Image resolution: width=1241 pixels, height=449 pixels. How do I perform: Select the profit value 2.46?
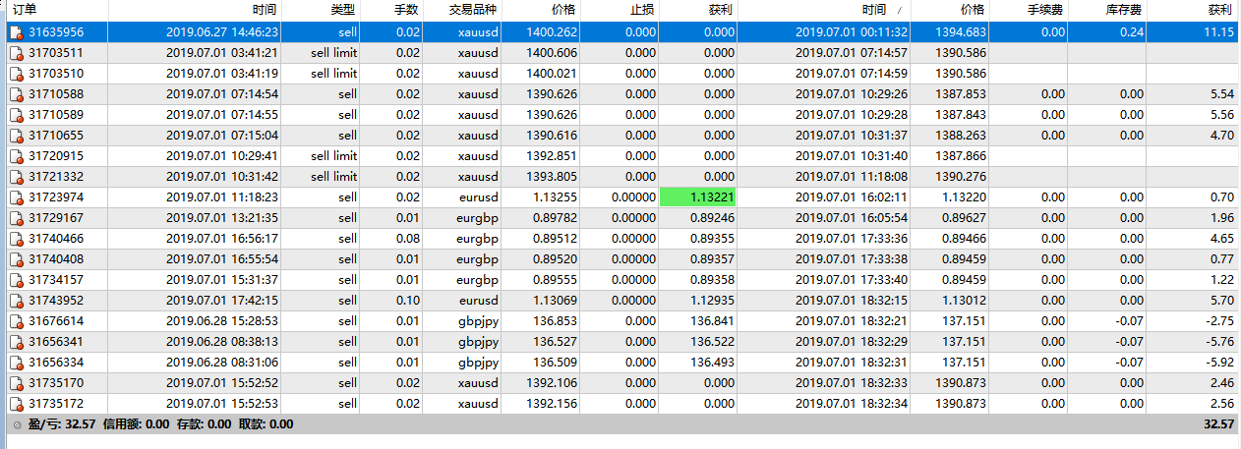(x=1222, y=383)
